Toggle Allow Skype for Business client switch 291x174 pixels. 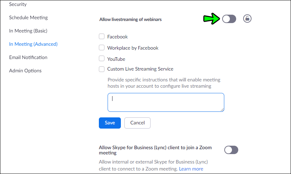point(231,150)
